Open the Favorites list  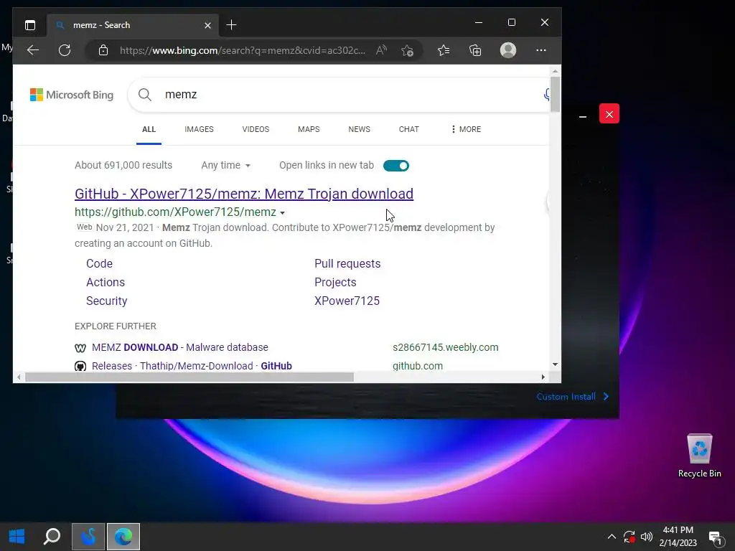444,50
